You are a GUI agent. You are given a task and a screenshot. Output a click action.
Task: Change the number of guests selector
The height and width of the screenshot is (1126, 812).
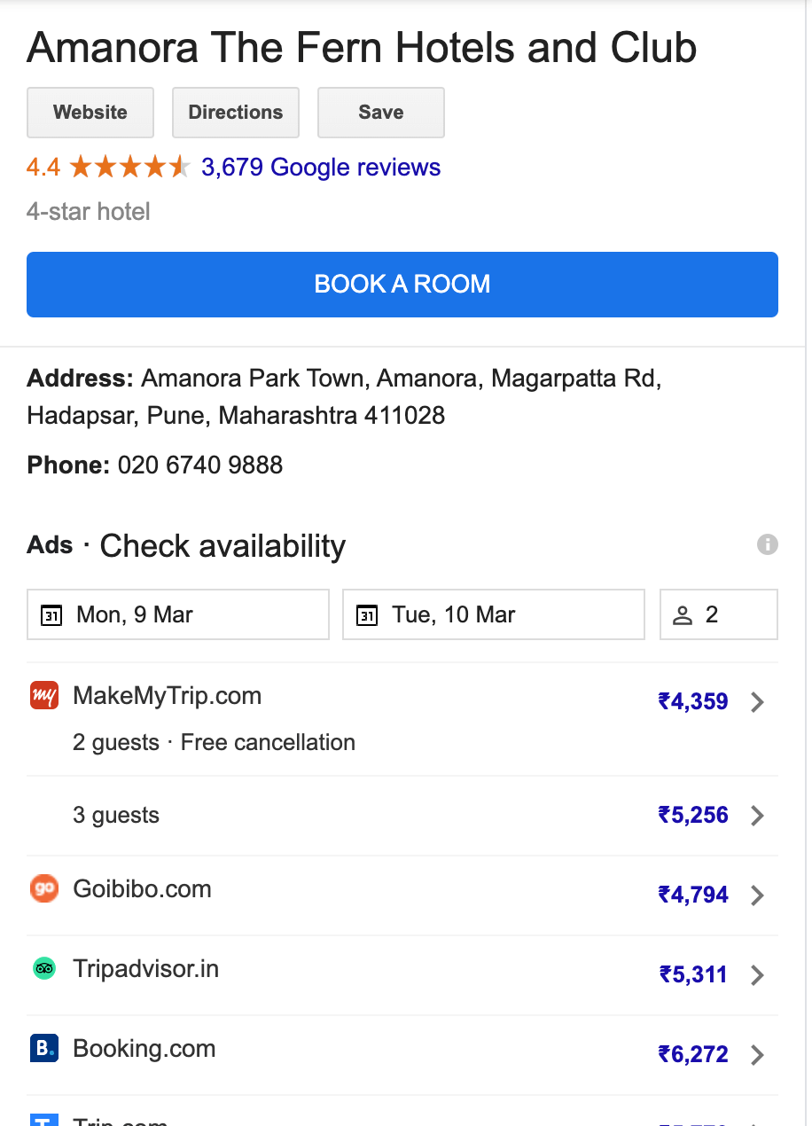click(719, 614)
